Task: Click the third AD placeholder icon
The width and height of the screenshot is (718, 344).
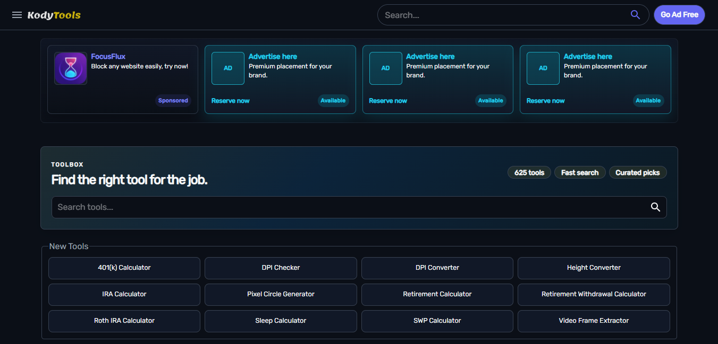Action: click(543, 68)
